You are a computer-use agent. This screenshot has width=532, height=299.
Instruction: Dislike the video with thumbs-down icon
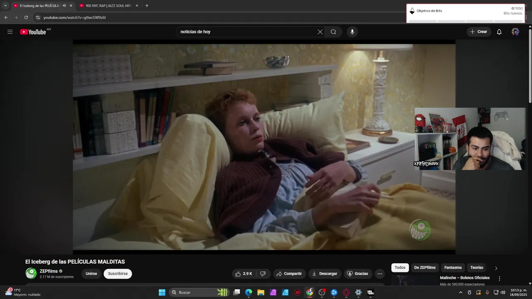263,274
